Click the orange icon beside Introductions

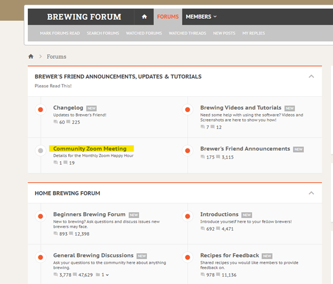(x=187, y=217)
